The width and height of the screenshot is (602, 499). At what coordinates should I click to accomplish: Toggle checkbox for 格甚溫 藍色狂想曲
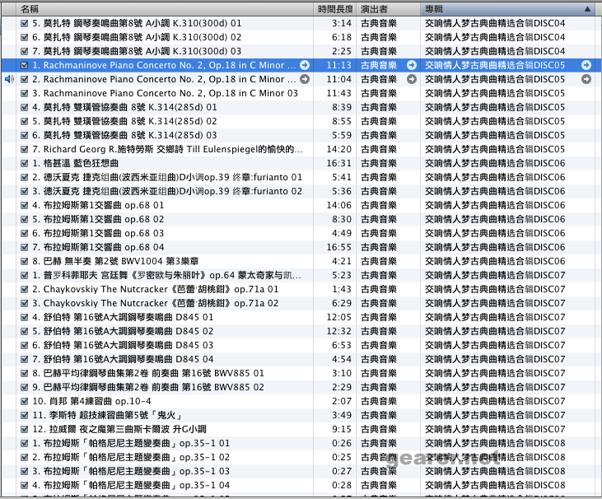coord(24,163)
